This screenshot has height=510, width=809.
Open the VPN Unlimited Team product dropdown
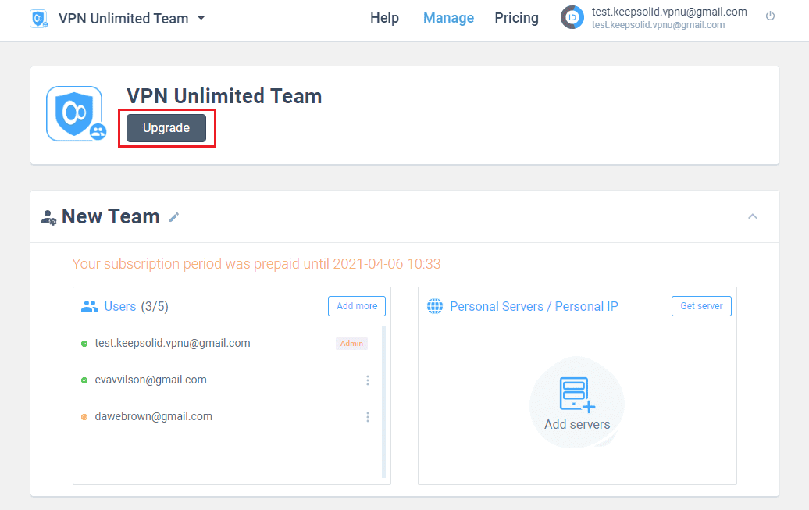(x=131, y=19)
